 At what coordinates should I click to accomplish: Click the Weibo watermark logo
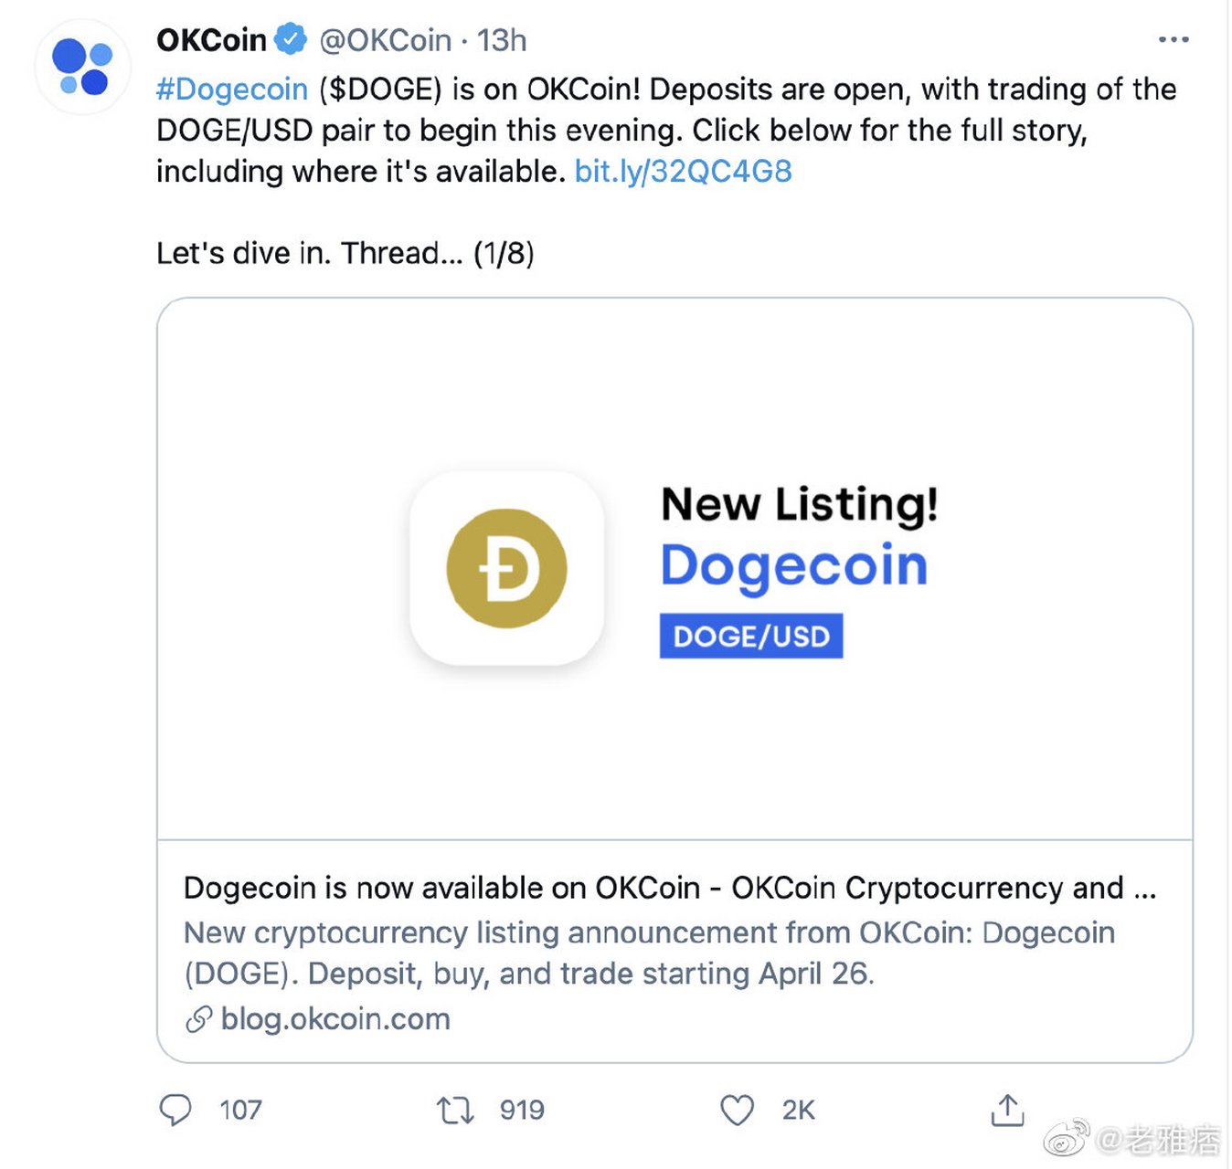1067,1139
